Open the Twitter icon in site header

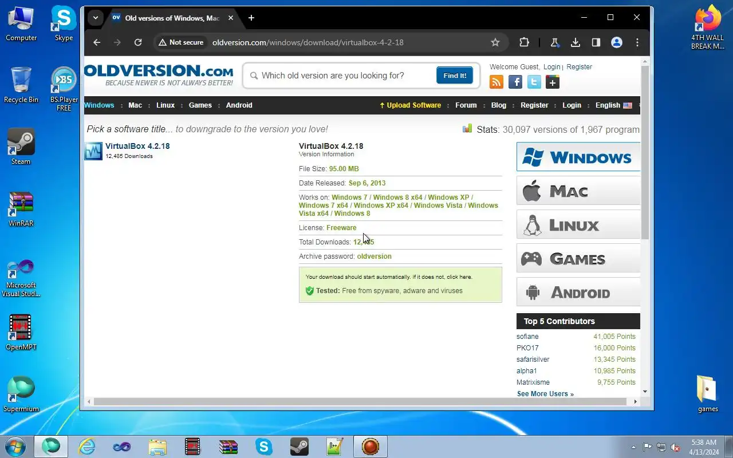534,82
